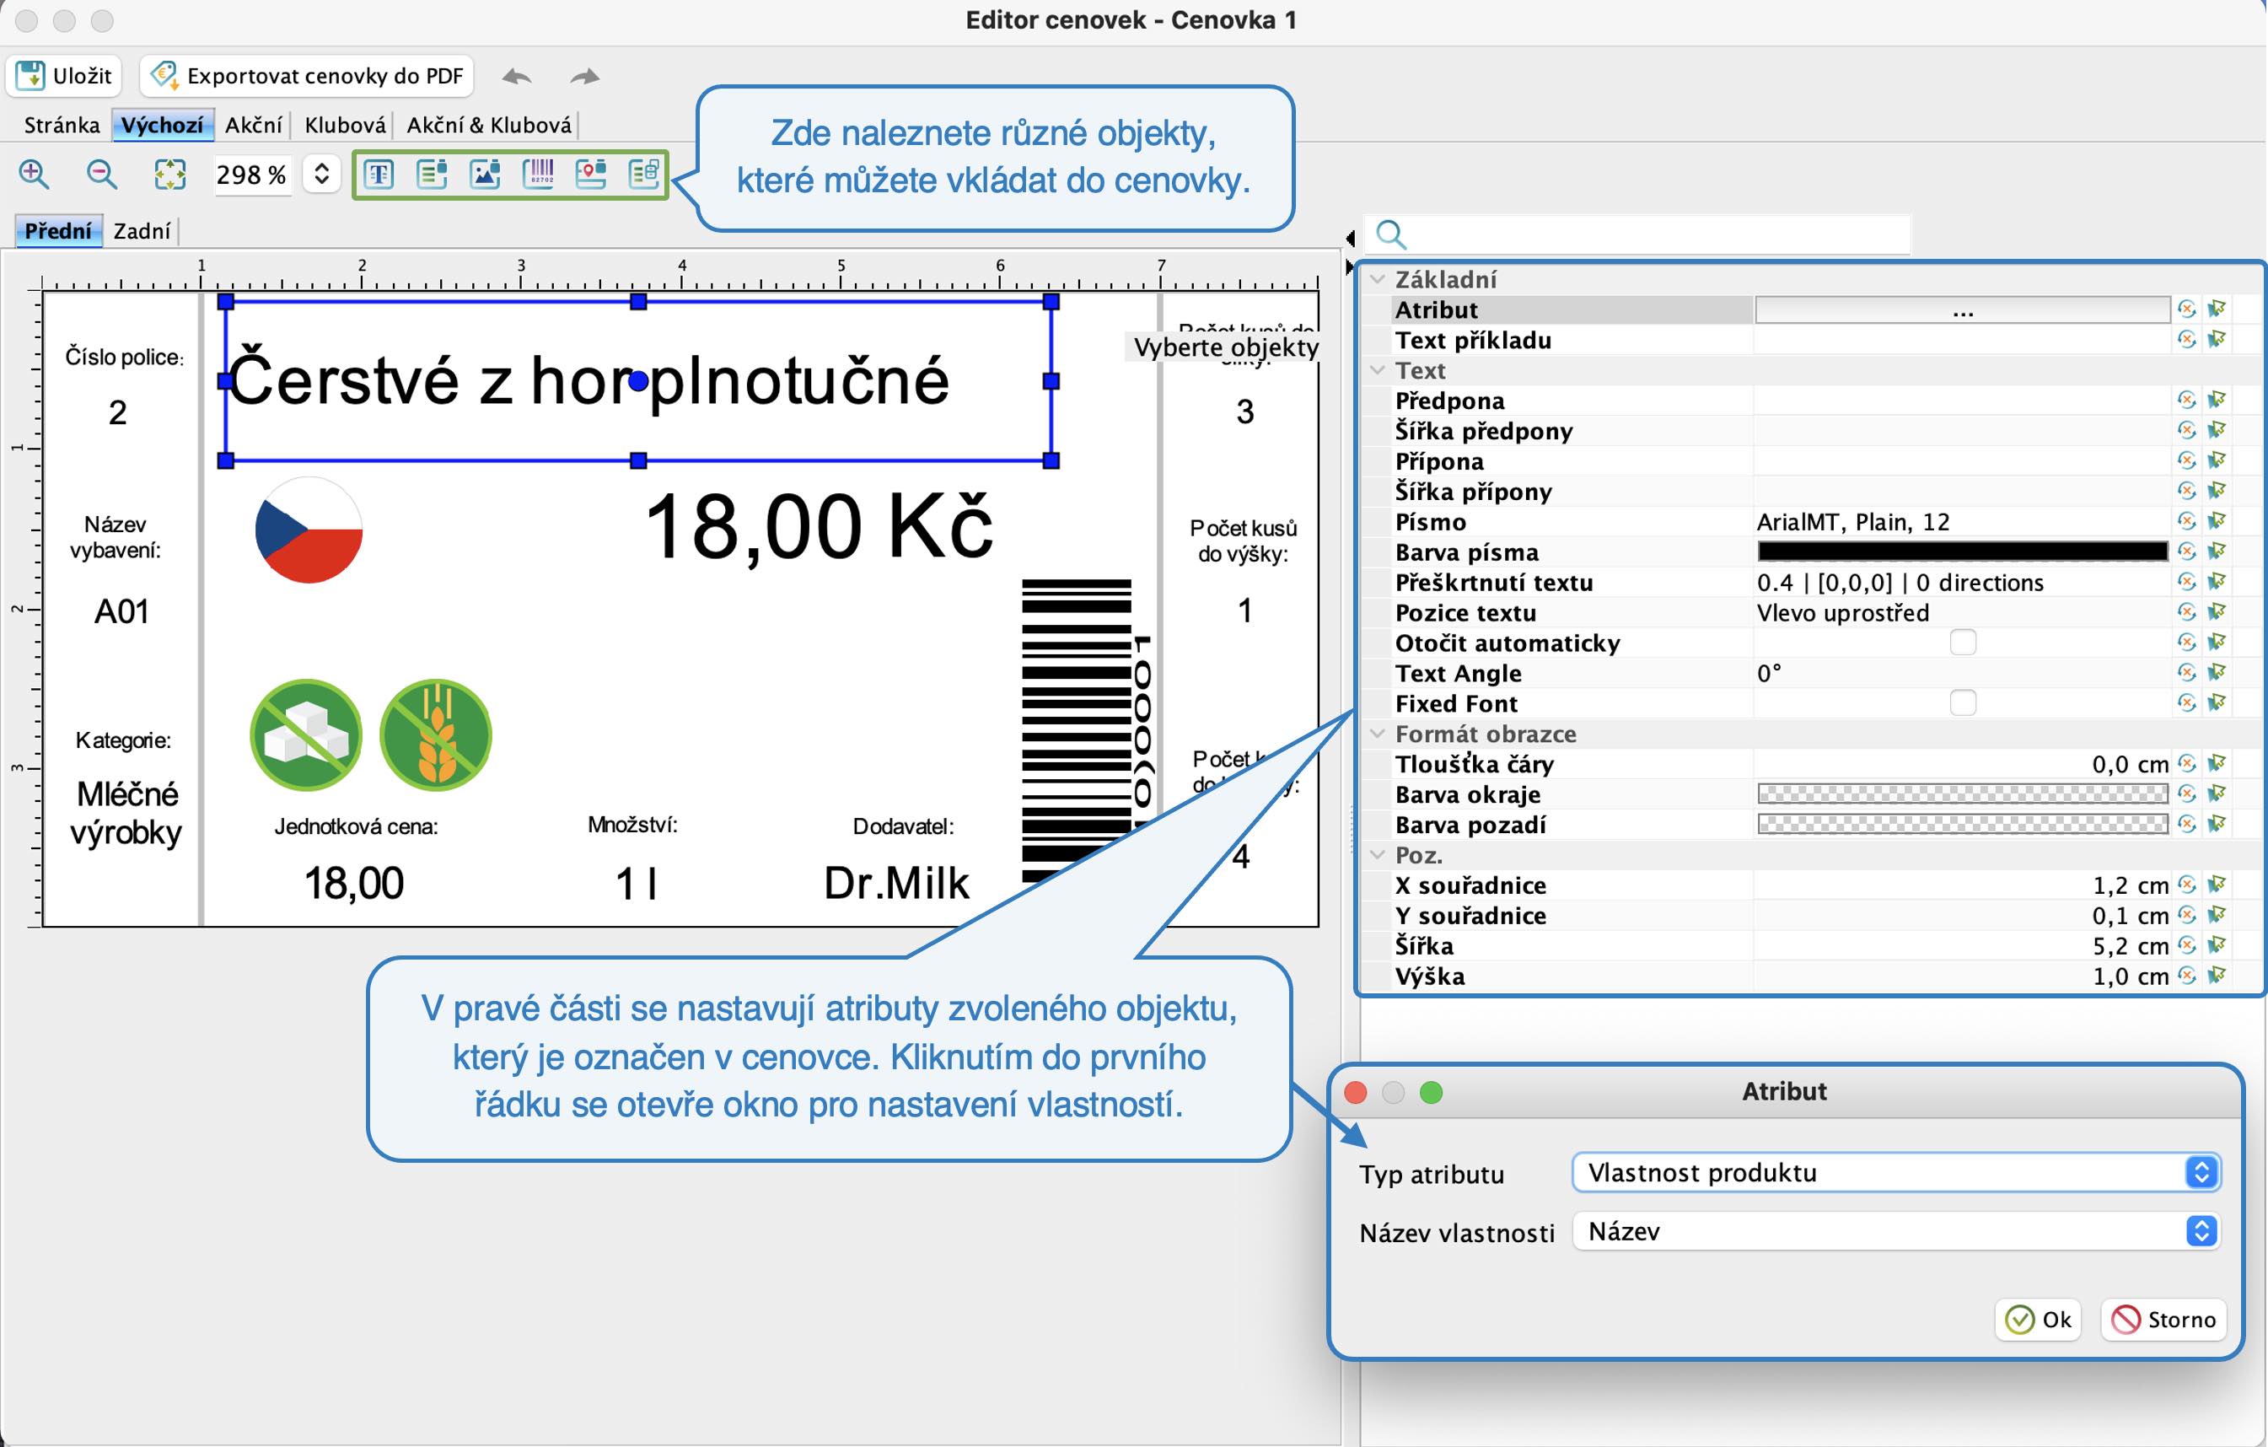Reset the Pozice textu value
The height and width of the screenshot is (1447, 2268).
tap(2187, 612)
